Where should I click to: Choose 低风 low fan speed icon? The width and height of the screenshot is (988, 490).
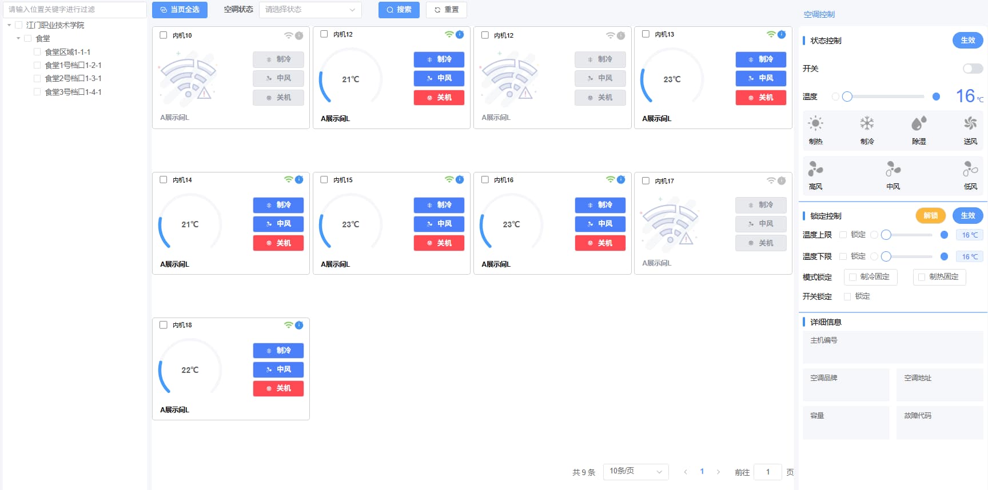[x=970, y=168]
